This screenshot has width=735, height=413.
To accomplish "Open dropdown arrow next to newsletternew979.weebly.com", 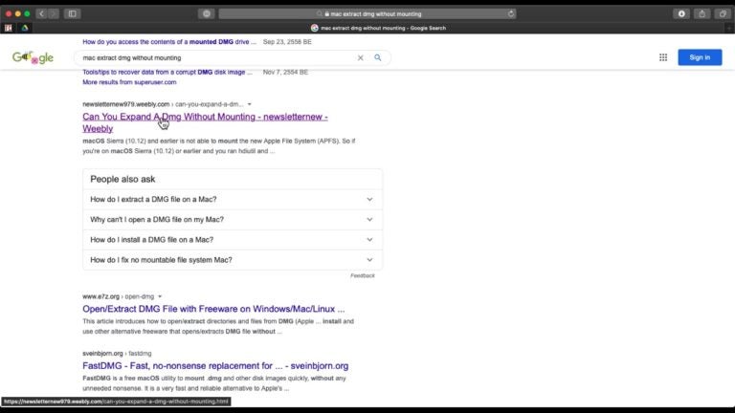I will (x=250, y=104).
